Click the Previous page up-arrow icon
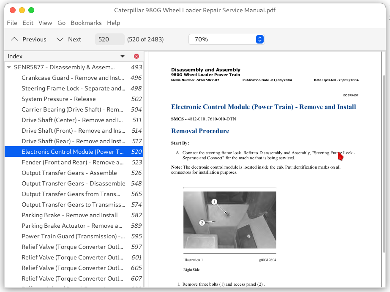Viewport: 390px width, 292px height. click(x=15, y=39)
